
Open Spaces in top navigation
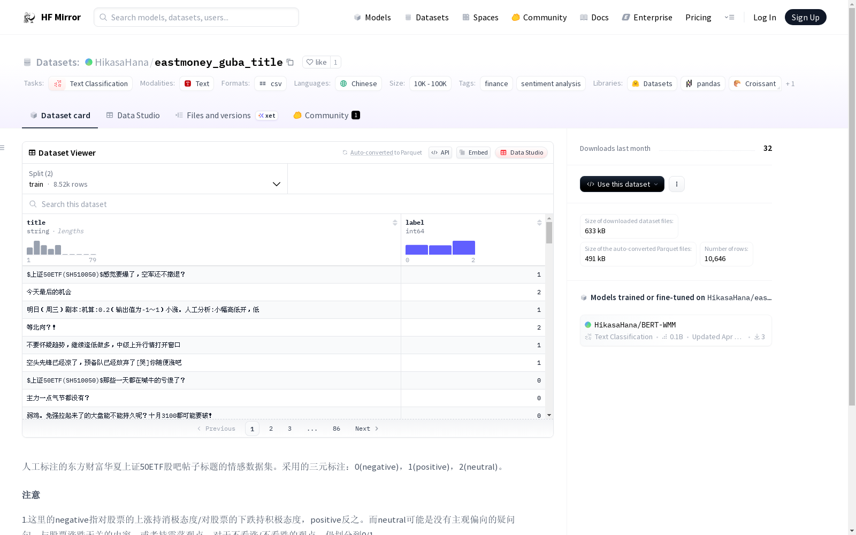pos(480,17)
